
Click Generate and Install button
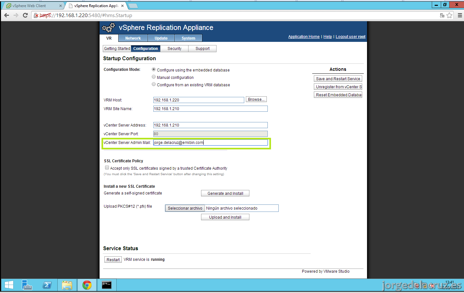[225, 193]
